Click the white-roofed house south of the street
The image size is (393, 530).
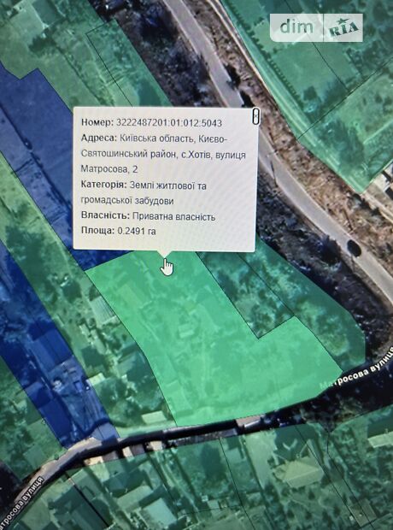click(x=299, y=474)
